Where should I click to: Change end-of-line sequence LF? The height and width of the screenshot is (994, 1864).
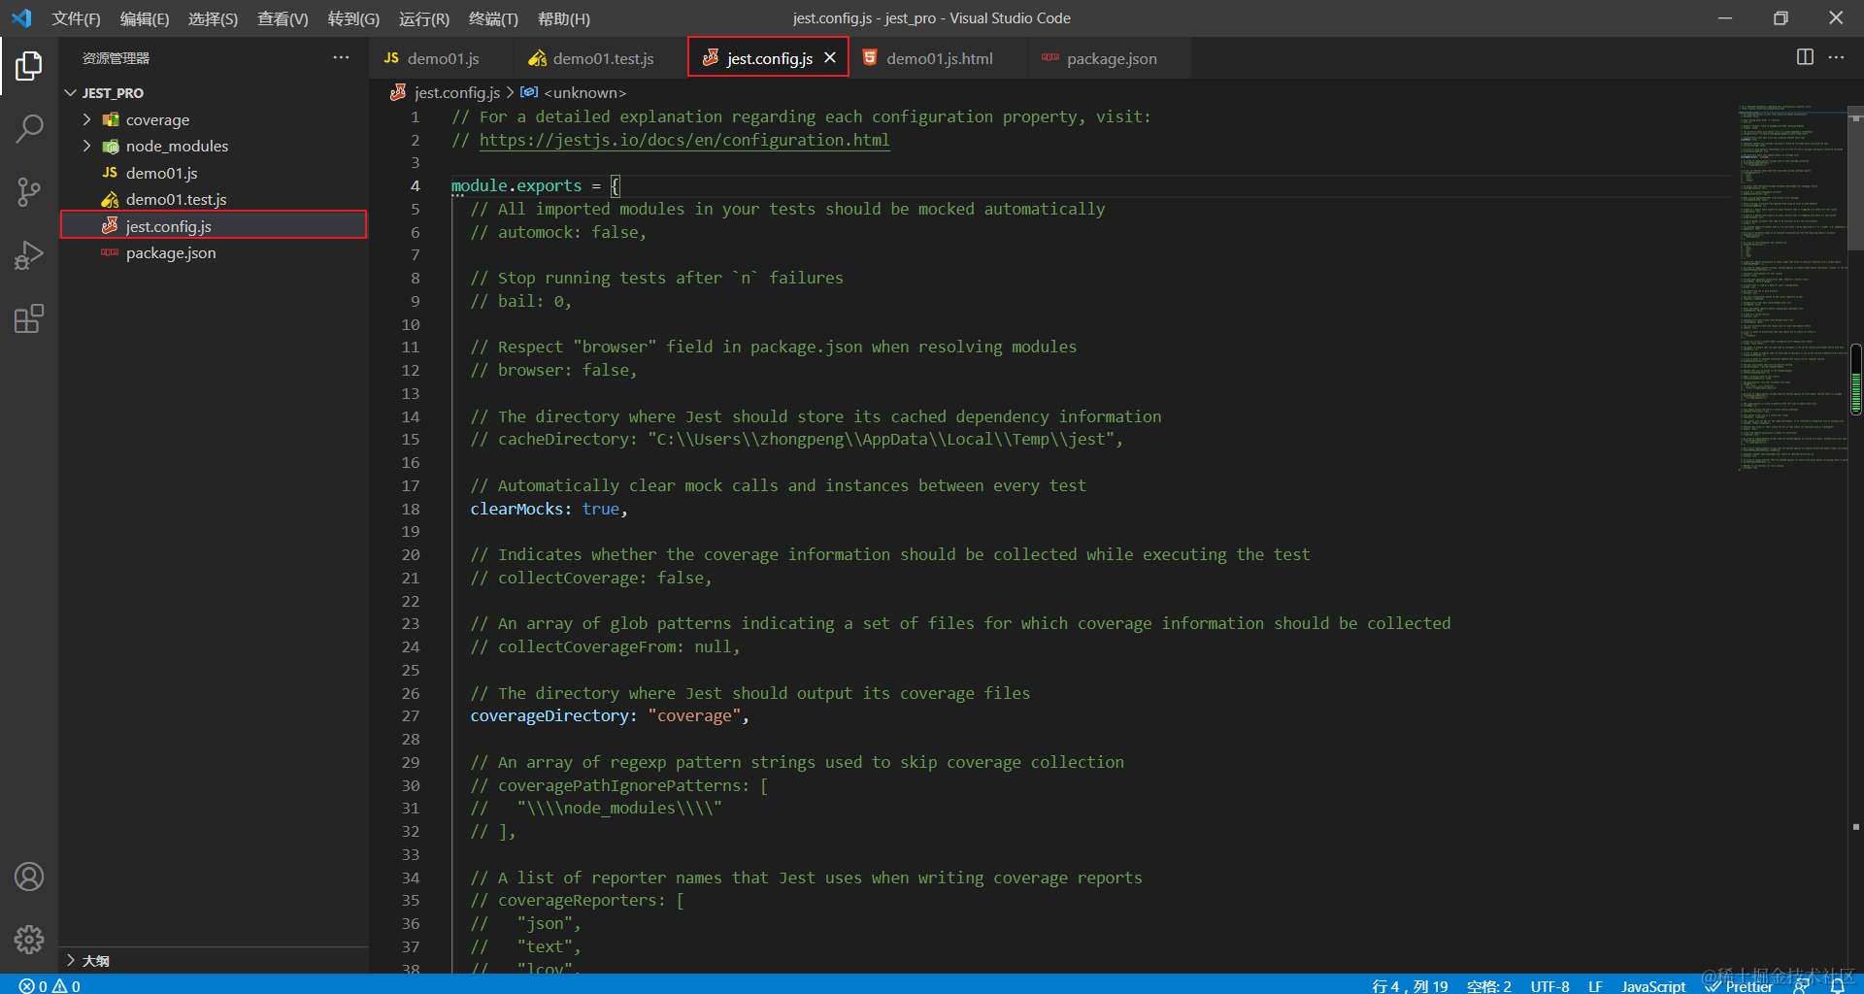tap(1595, 986)
